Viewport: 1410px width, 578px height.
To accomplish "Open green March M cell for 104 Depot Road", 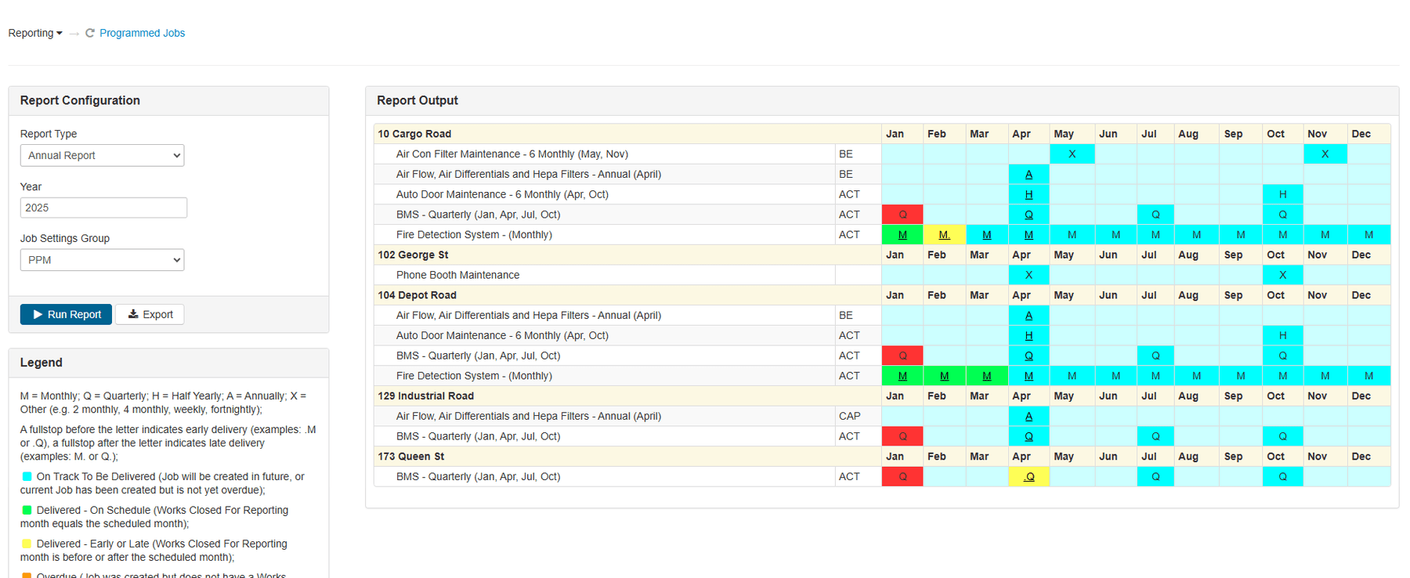I will (986, 376).
